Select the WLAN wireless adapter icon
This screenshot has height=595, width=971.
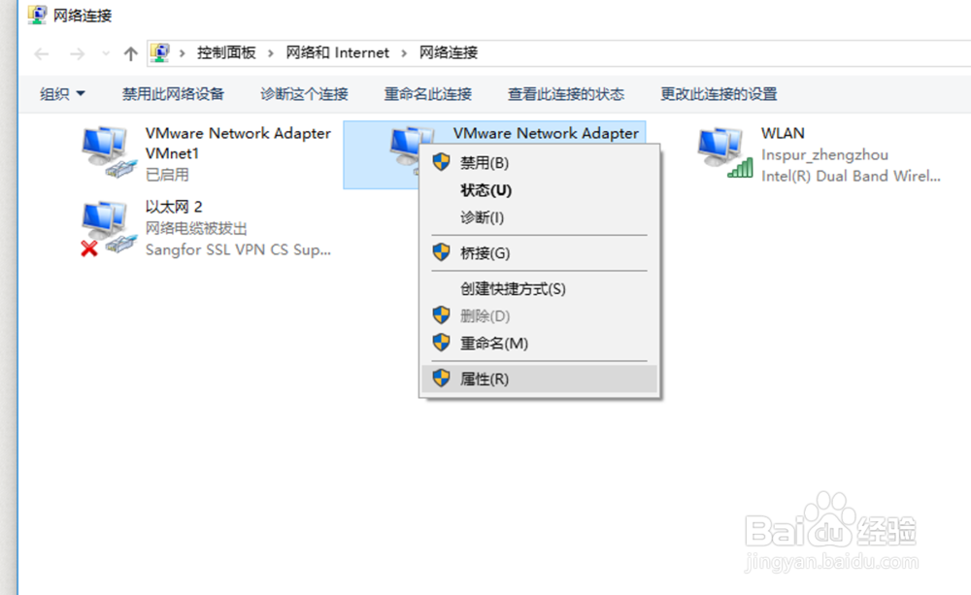pos(725,152)
